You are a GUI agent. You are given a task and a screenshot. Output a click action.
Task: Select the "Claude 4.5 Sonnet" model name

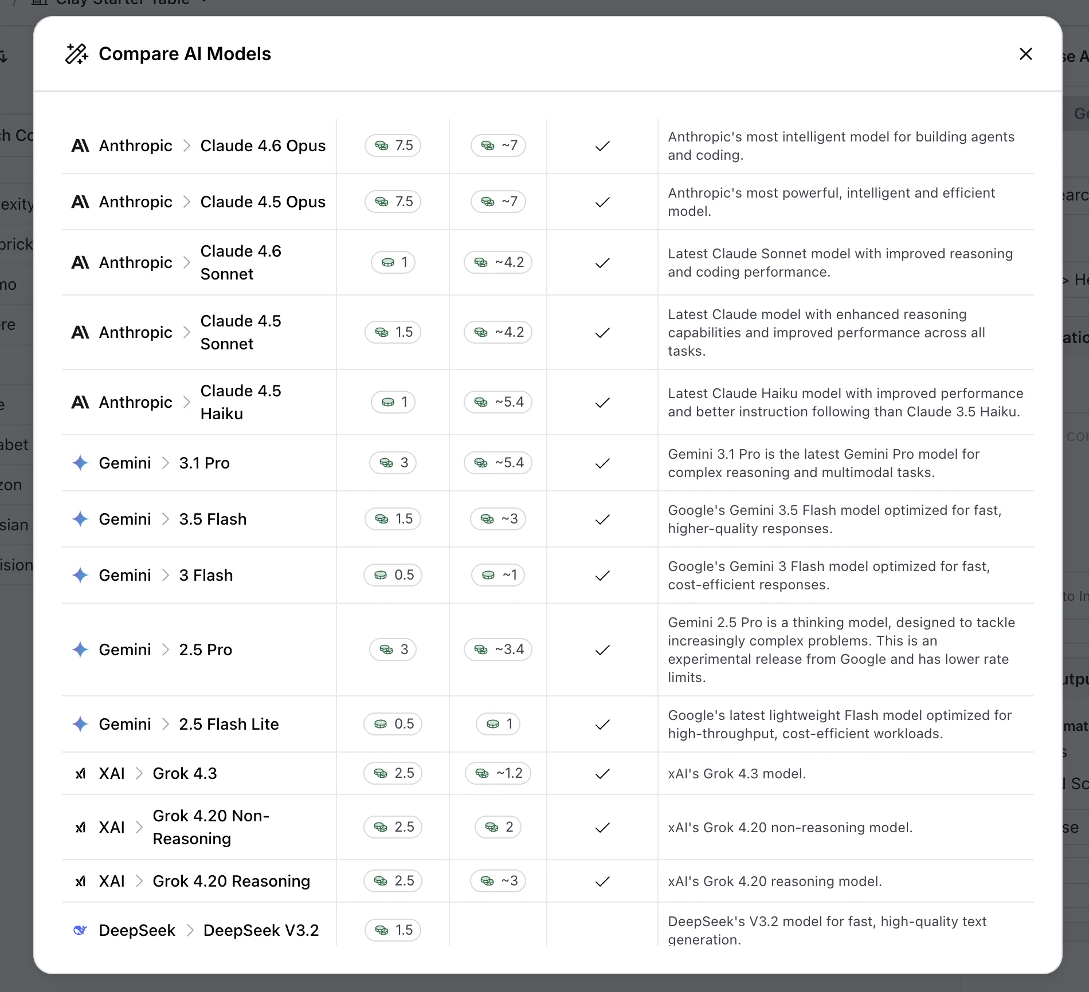point(241,332)
